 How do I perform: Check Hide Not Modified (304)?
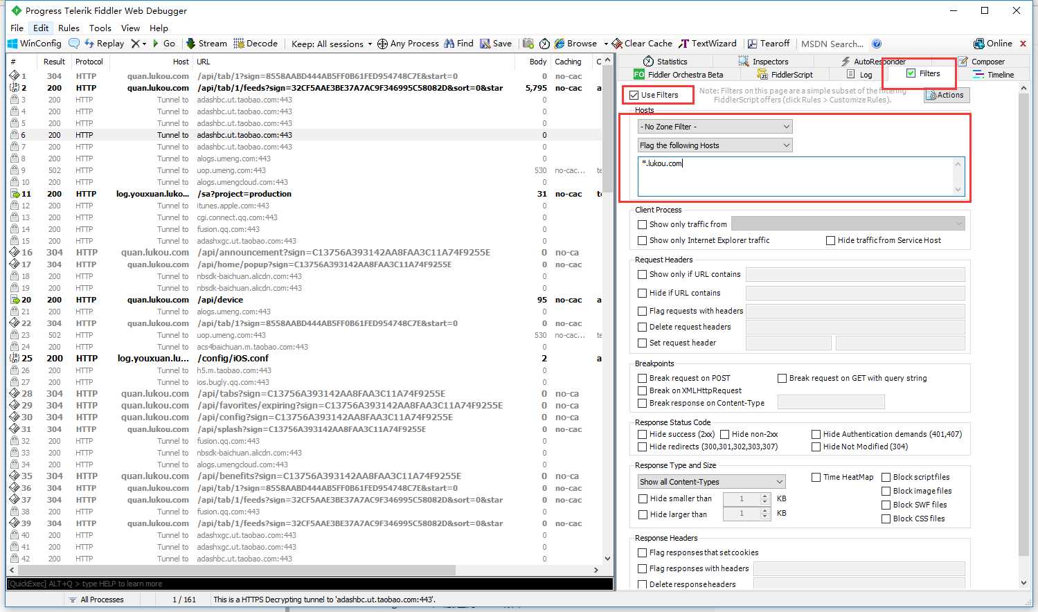816,447
